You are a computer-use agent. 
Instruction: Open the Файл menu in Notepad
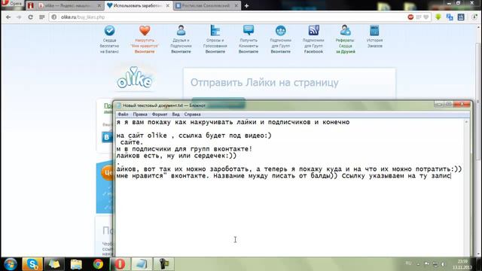pyautogui.click(x=123, y=114)
